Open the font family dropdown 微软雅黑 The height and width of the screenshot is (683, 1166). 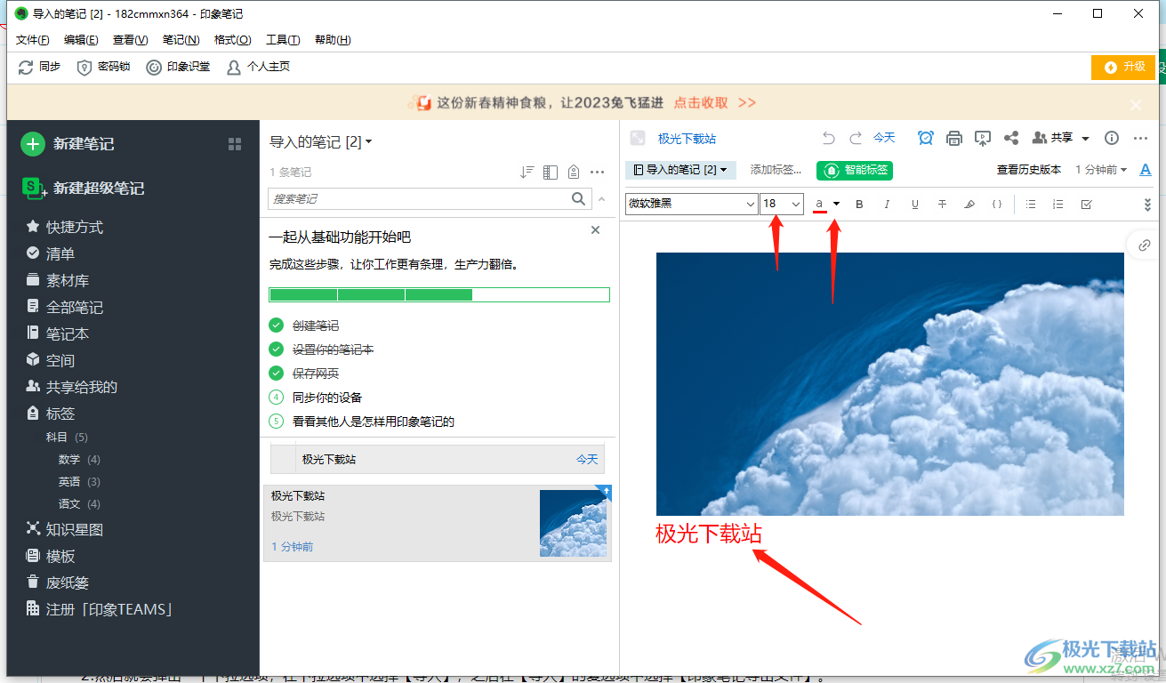pyautogui.click(x=691, y=204)
